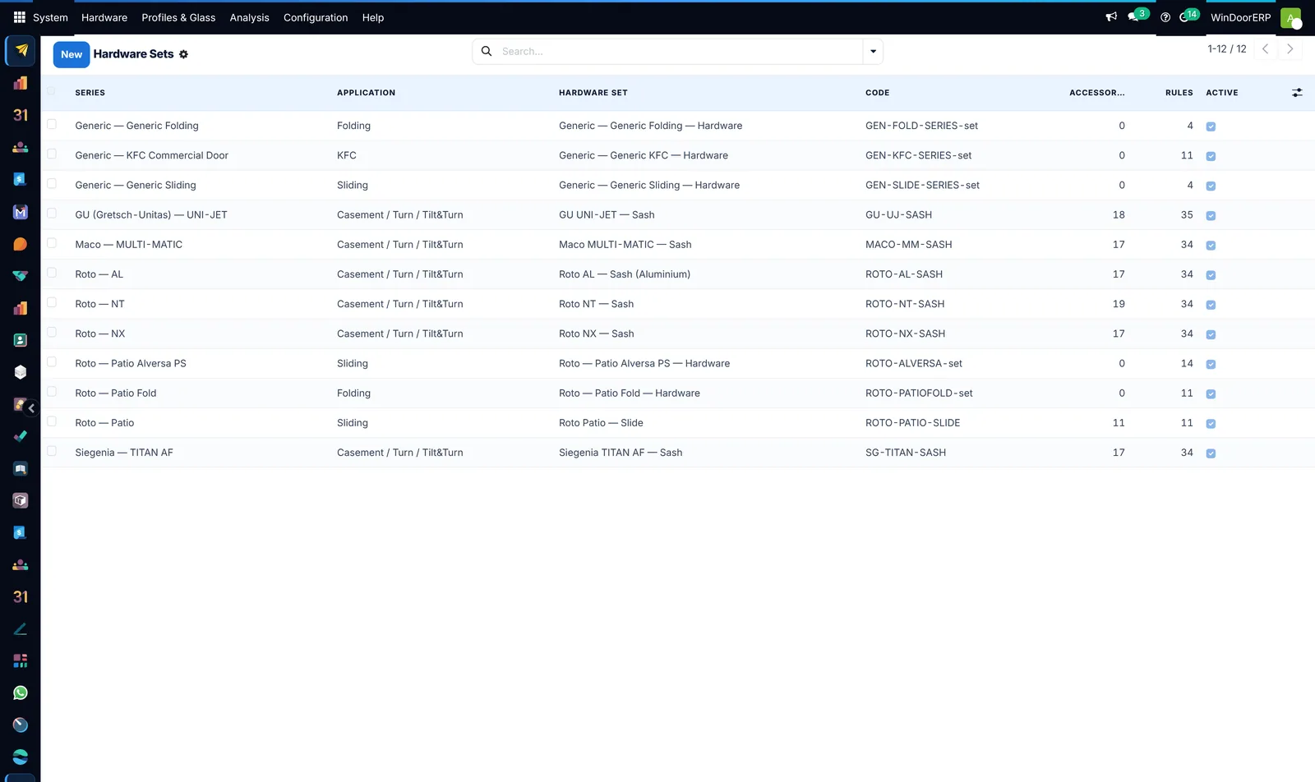This screenshot has height=782, width=1315.
Task: Open the teal pencil line app
Action: coord(21,629)
